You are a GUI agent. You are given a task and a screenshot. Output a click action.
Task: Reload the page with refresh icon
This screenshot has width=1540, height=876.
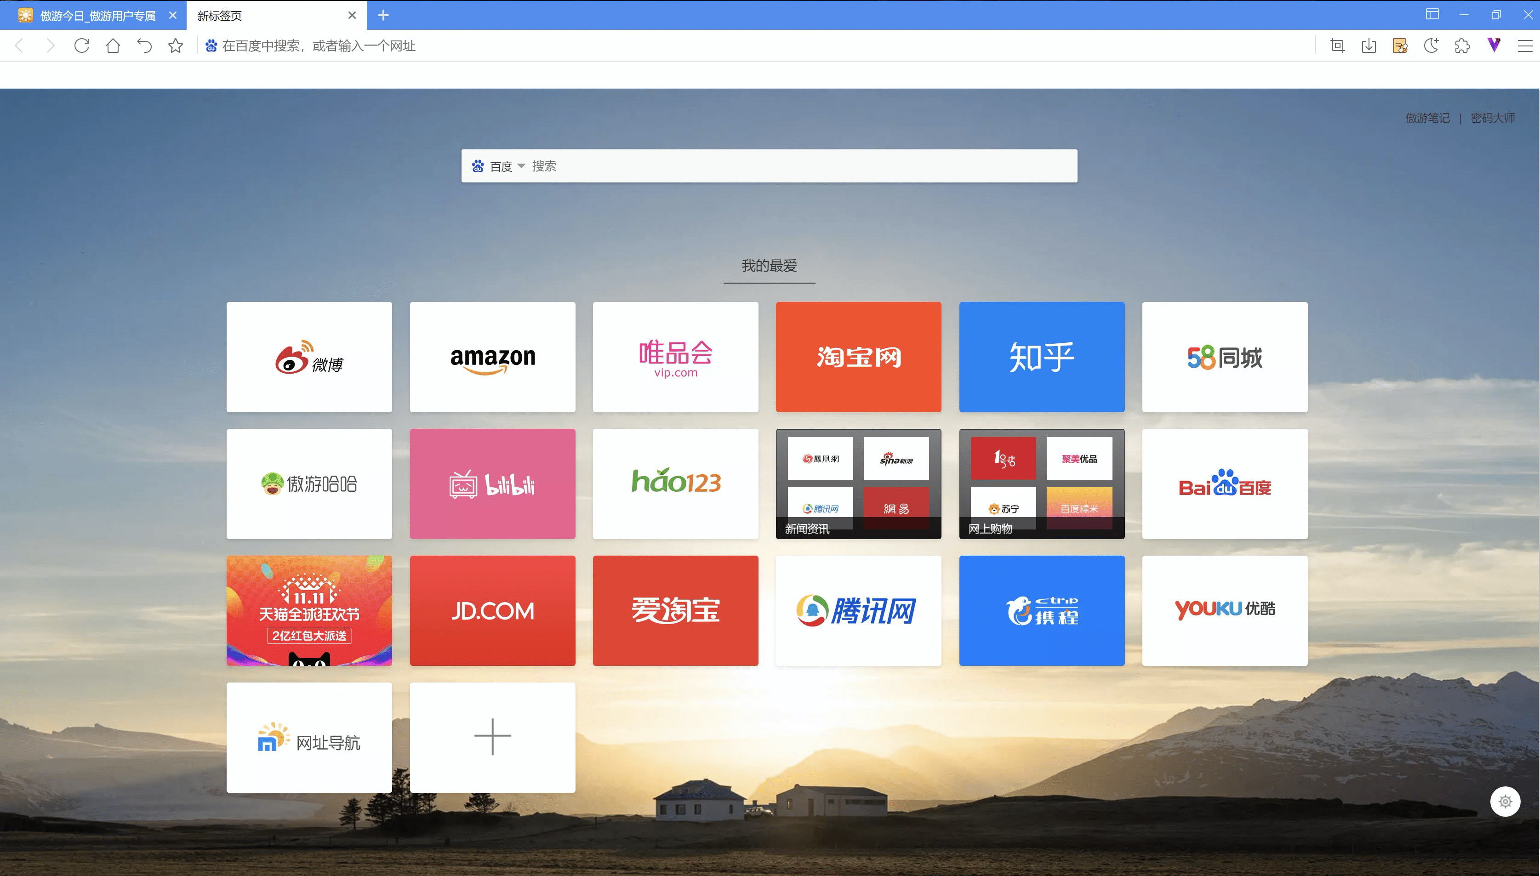pyautogui.click(x=82, y=46)
